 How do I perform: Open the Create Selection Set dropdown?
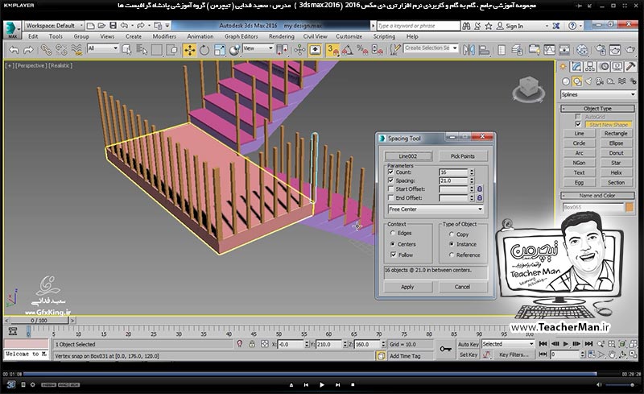tap(431, 48)
